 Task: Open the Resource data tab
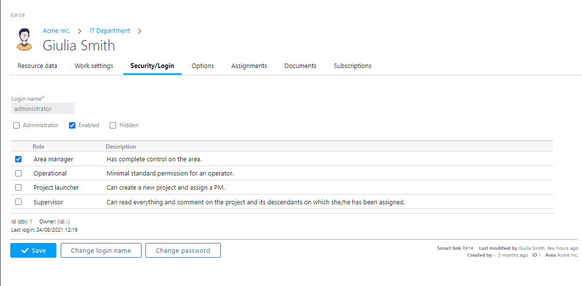[37, 66]
